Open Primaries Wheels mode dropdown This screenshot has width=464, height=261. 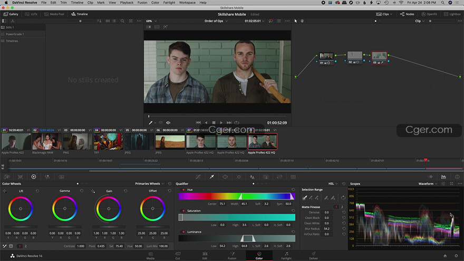pyautogui.click(x=149, y=184)
